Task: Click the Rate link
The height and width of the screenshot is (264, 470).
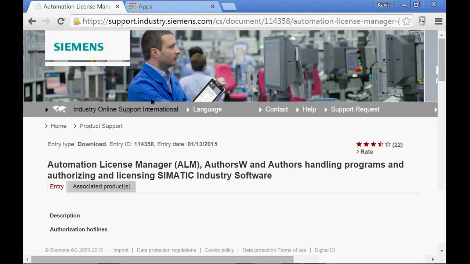Action: (366, 152)
